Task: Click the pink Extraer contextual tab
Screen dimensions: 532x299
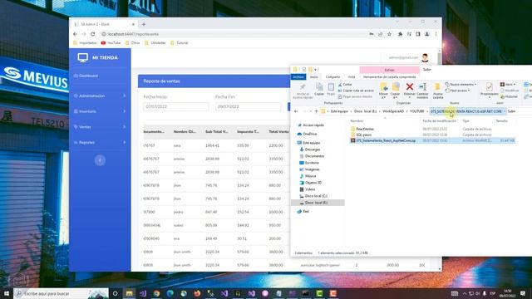Action: coord(390,70)
